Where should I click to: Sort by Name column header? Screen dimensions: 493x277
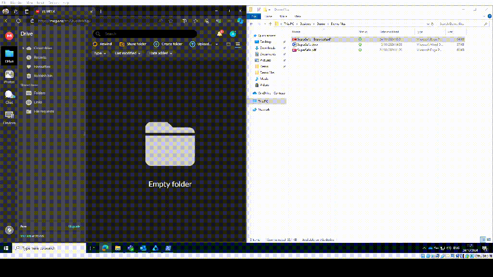[x=296, y=32]
